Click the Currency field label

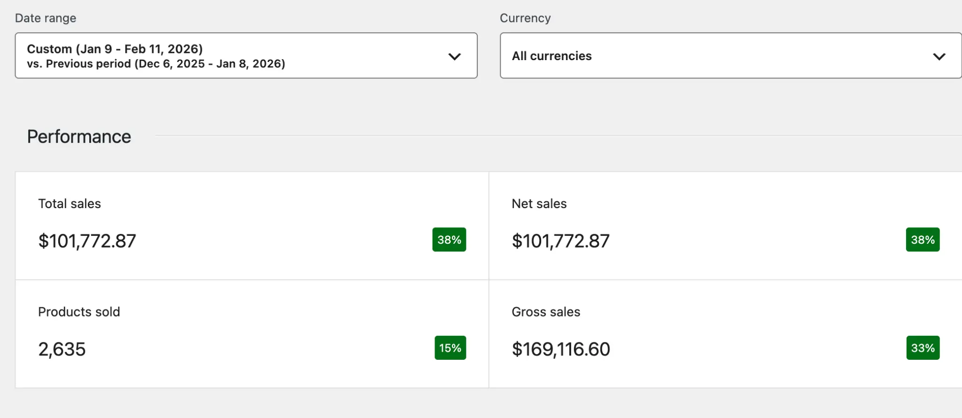click(525, 18)
